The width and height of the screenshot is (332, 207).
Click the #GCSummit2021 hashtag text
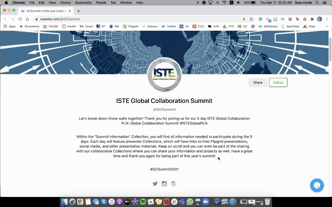click(164, 169)
